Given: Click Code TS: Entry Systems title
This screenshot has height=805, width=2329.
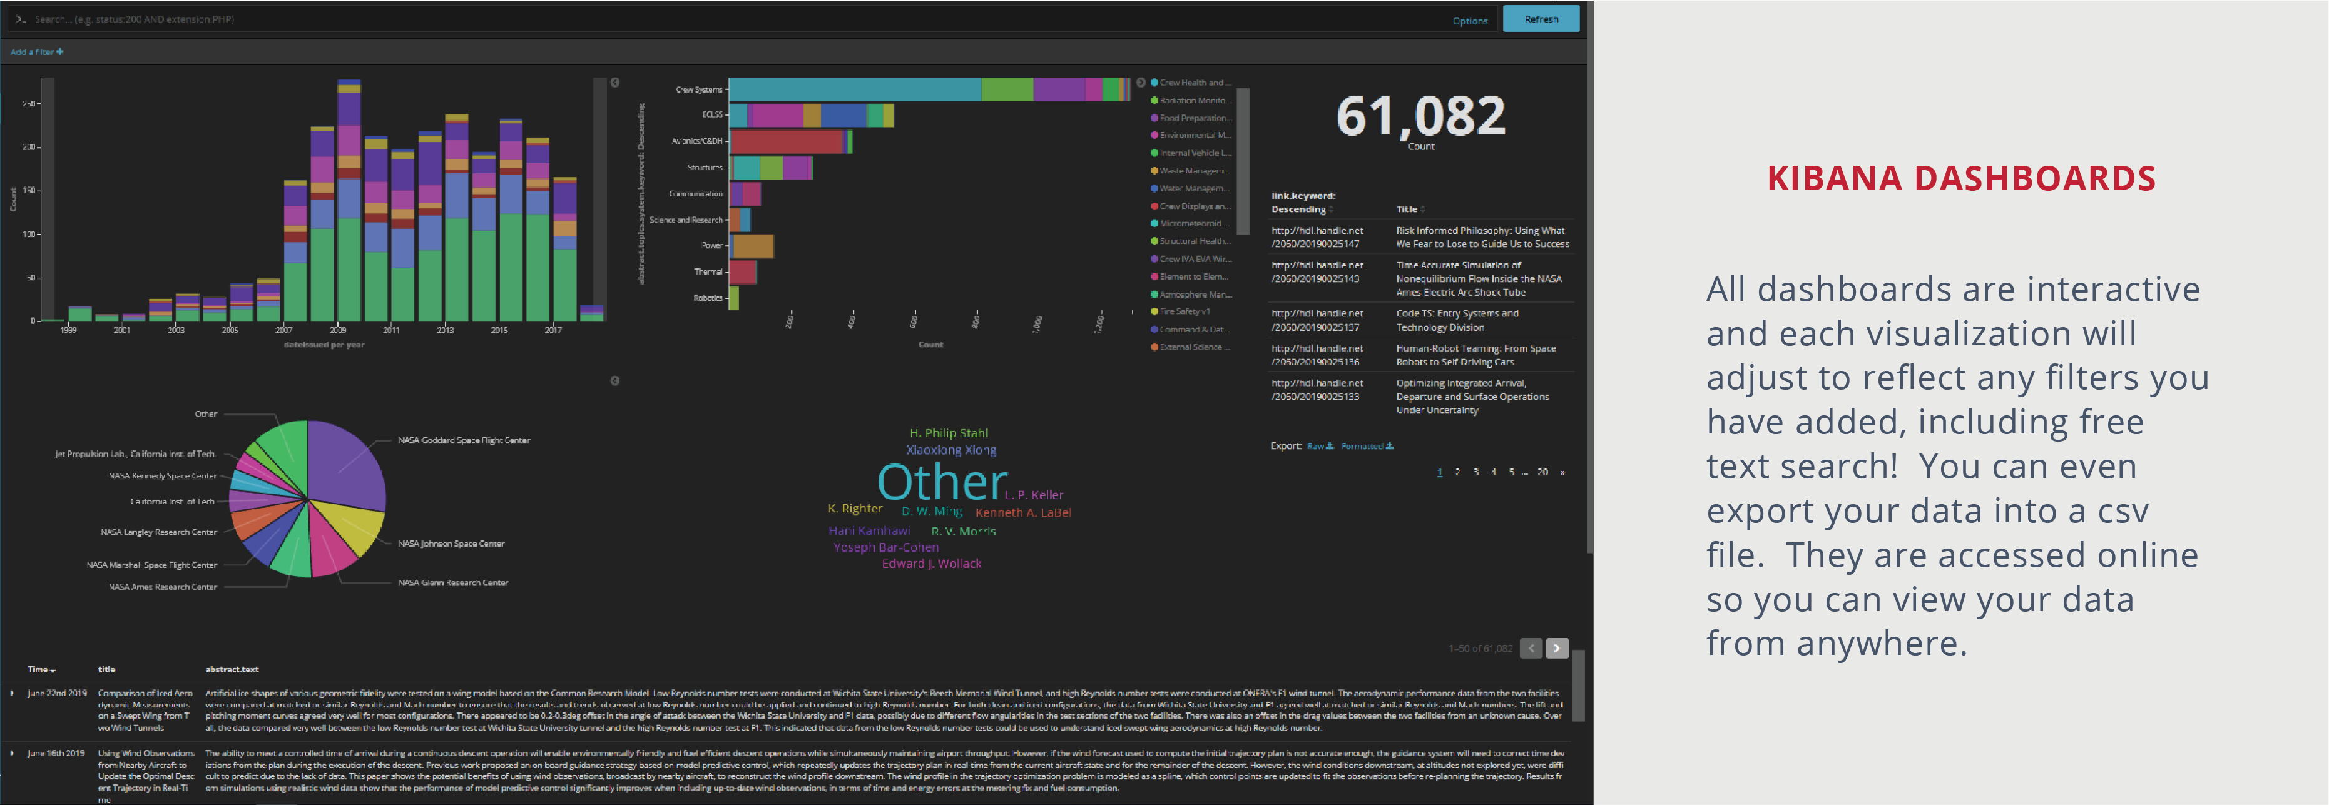Looking at the screenshot, I should 1457,321.
